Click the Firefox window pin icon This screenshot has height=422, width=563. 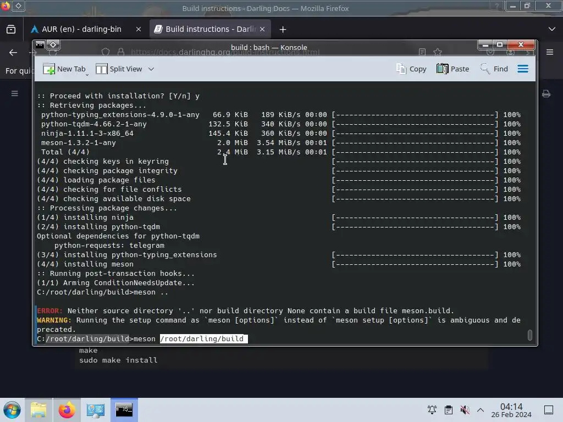[18, 5]
